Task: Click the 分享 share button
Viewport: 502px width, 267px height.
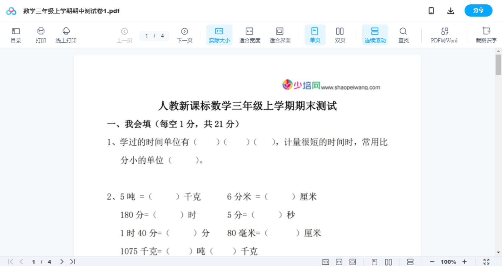Action: point(478,10)
